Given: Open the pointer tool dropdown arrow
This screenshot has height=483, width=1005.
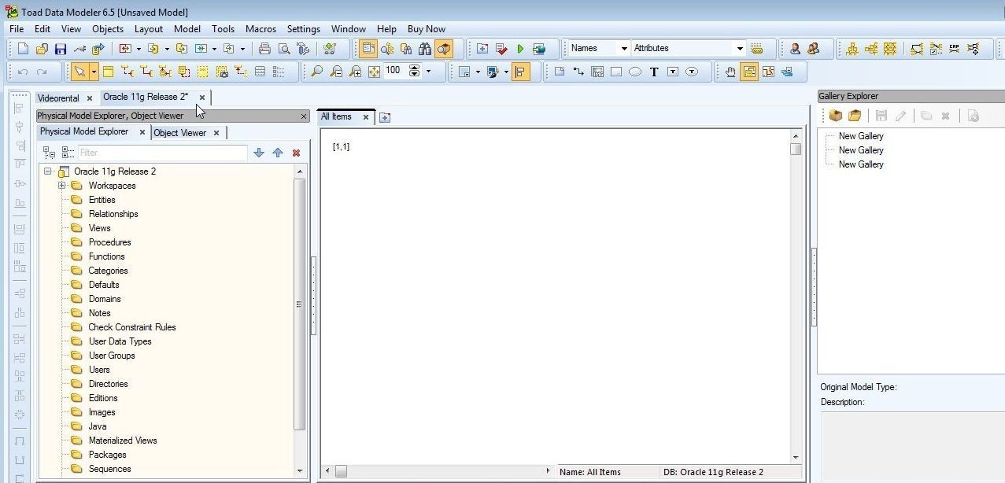Looking at the screenshot, I should tap(94, 72).
